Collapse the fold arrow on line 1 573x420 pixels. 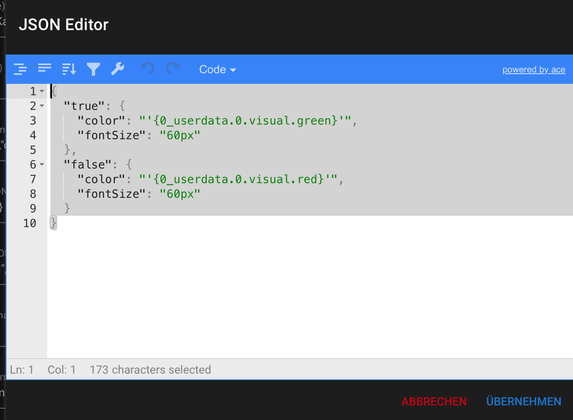(x=42, y=91)
